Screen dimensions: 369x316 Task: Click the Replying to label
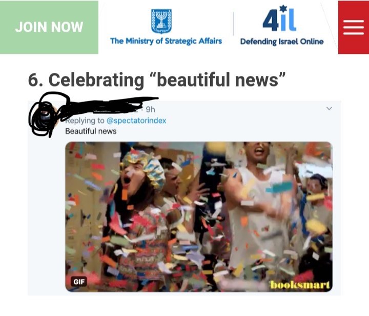85,121
